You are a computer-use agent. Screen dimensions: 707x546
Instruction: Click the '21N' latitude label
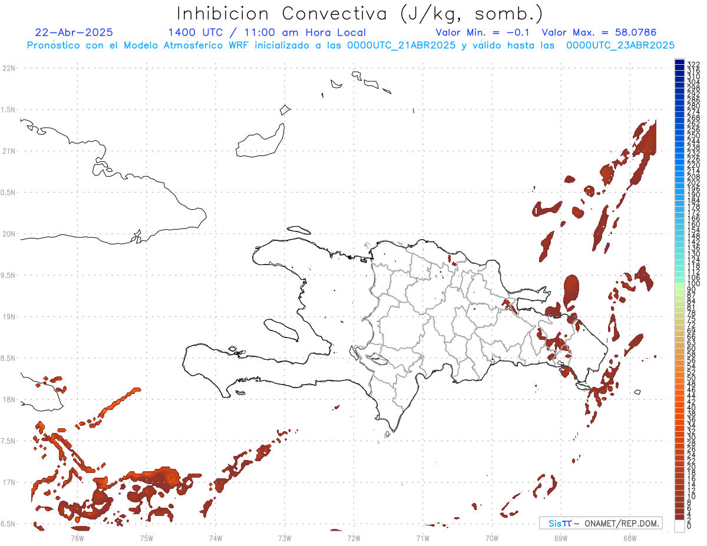(x=9, y=151)
